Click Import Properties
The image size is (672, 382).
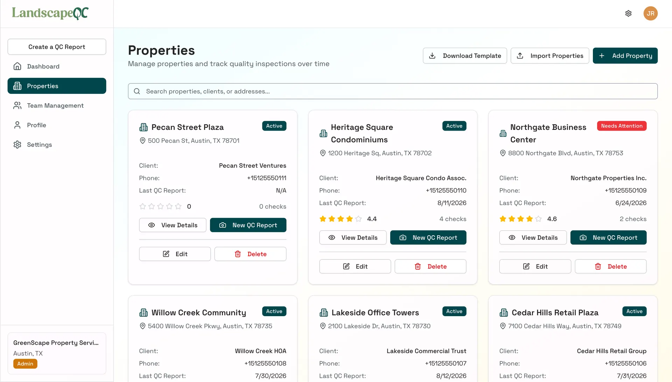coord(550,56)
